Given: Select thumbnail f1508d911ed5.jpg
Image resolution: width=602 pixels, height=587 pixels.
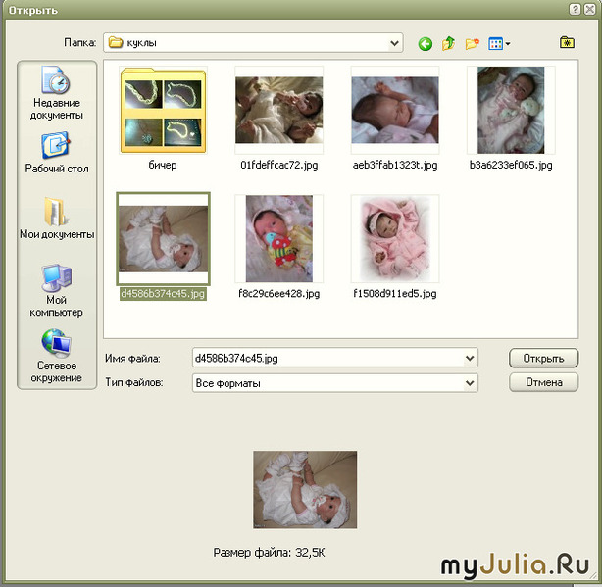Looking at the screenshot, I should click(x=395, y=239).
